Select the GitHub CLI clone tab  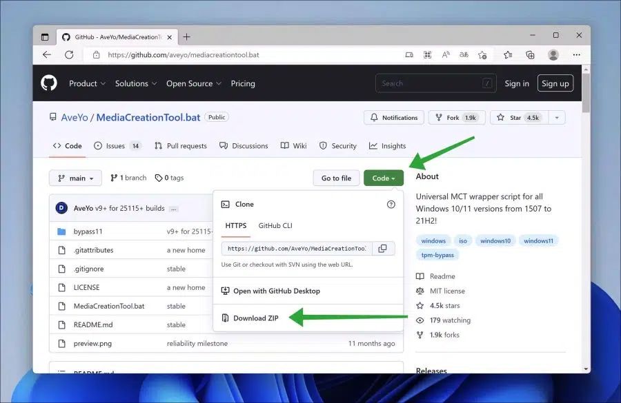275,225
